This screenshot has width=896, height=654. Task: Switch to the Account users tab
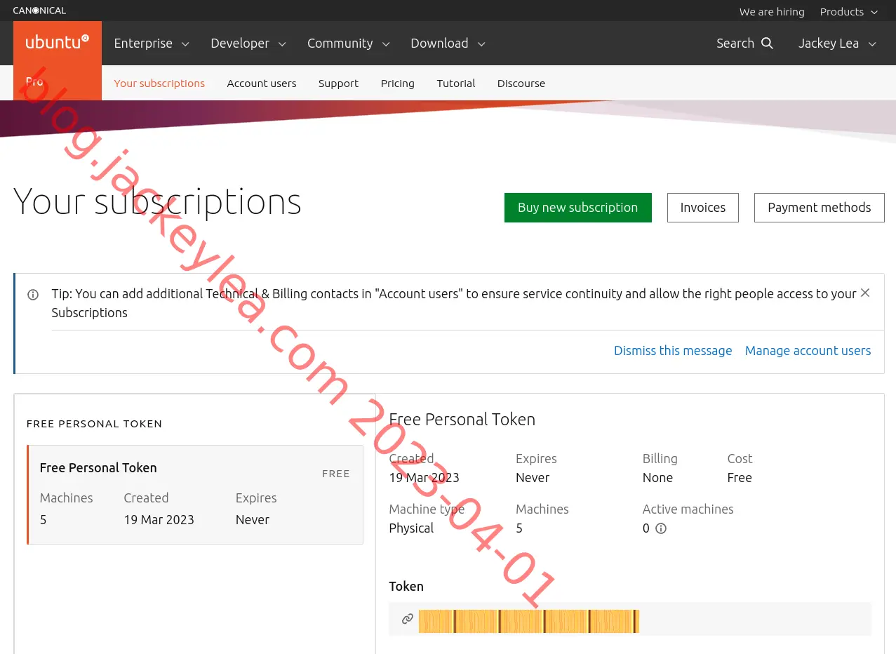[x=262, y=84]
